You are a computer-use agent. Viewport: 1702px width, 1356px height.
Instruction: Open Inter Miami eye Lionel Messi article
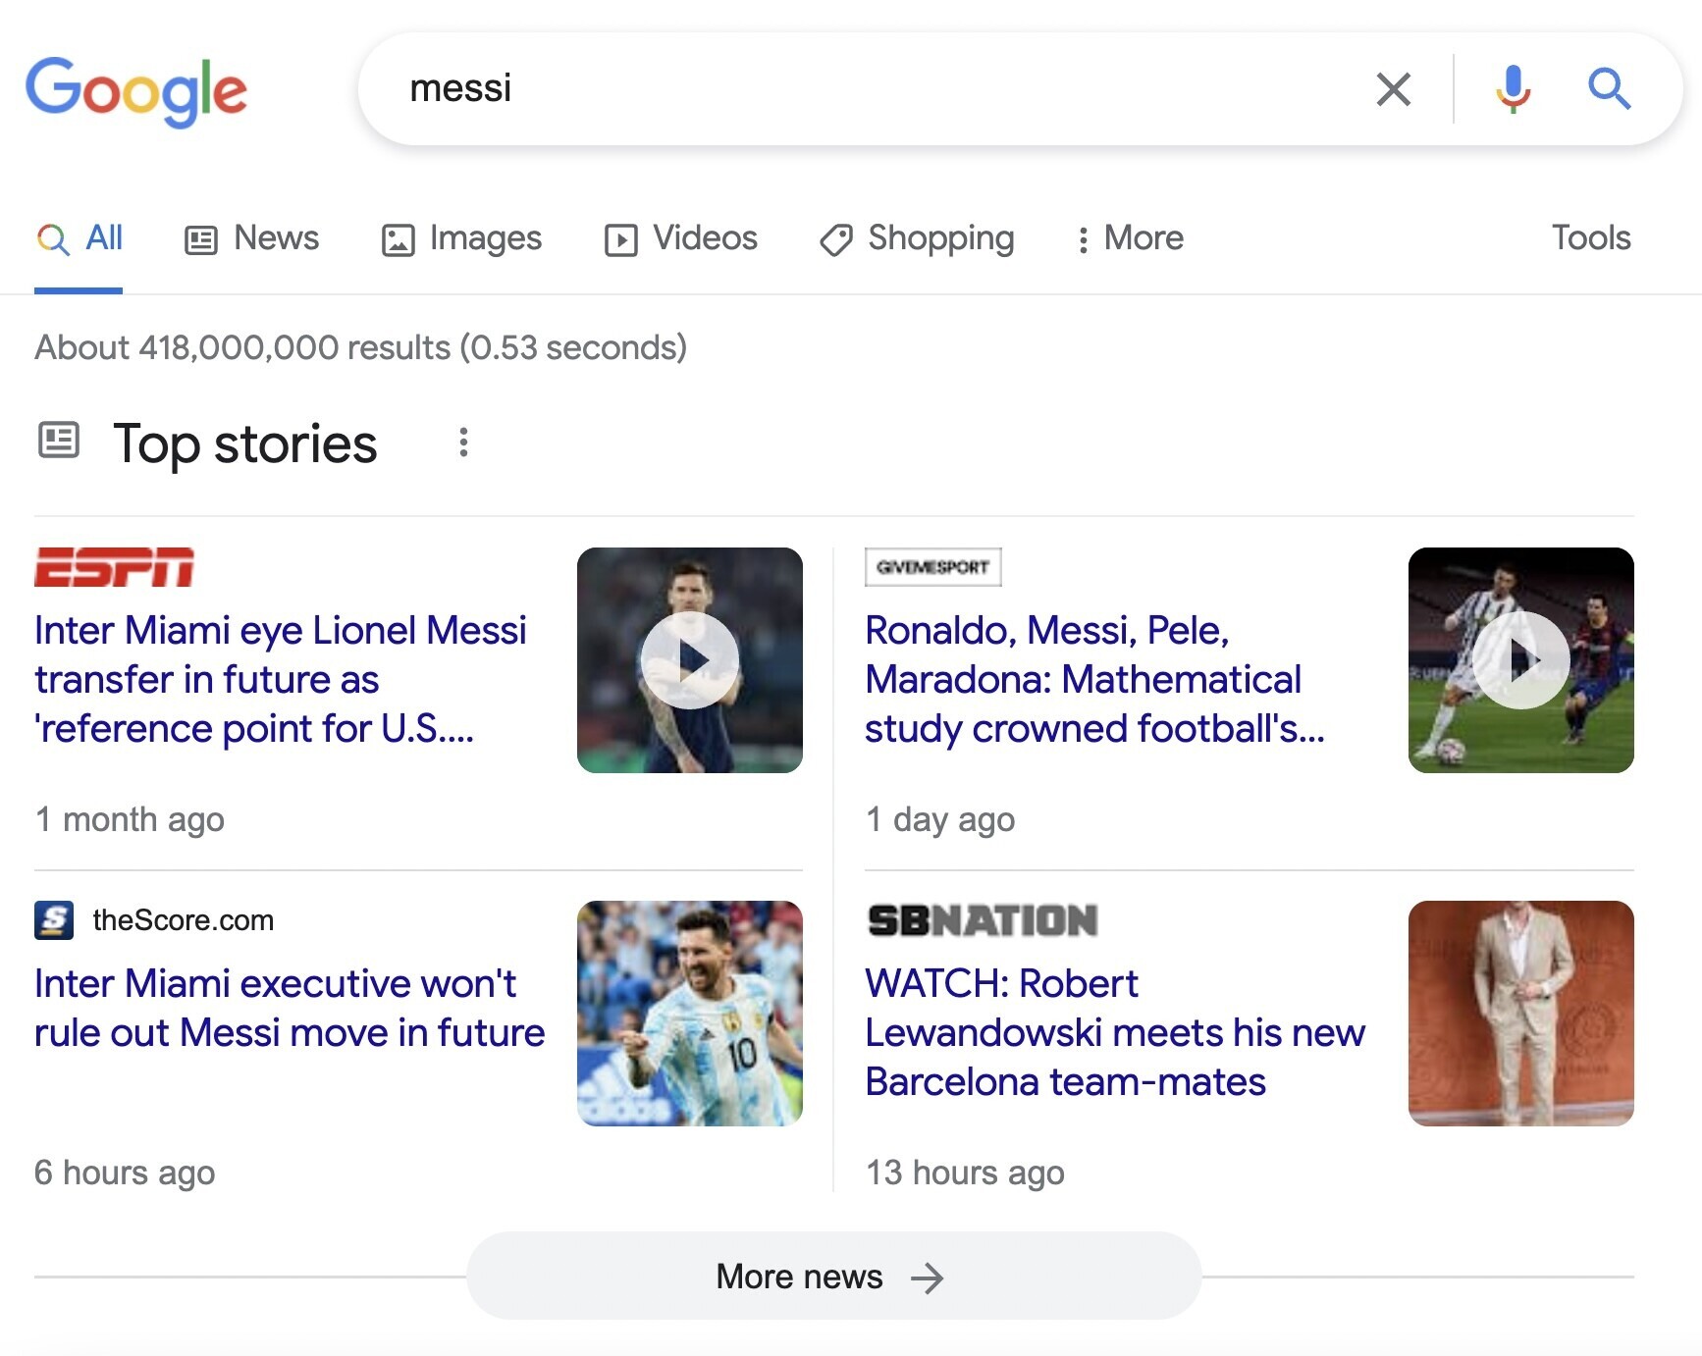click(x=280, y=679)
